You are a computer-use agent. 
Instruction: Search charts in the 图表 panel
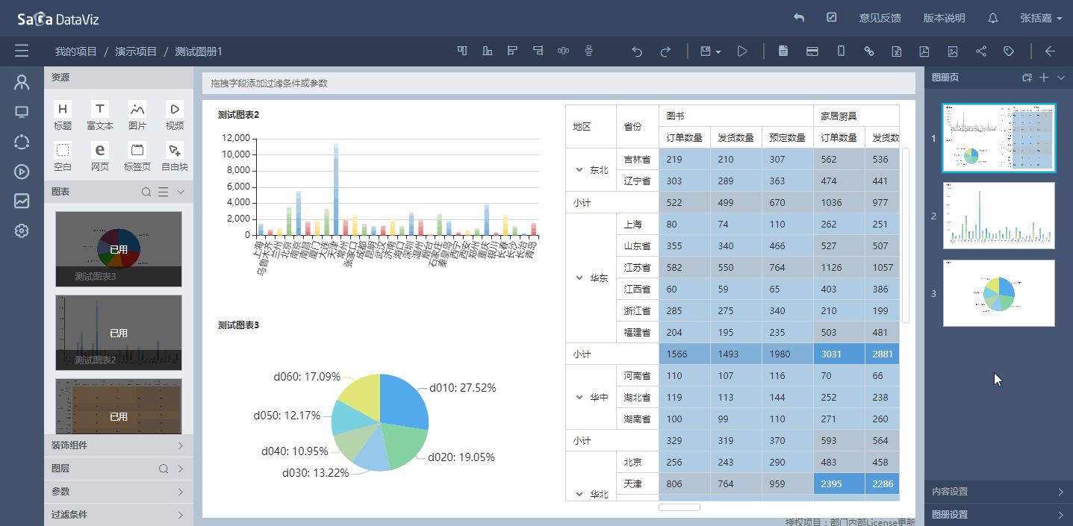click(x=147, y=192)
